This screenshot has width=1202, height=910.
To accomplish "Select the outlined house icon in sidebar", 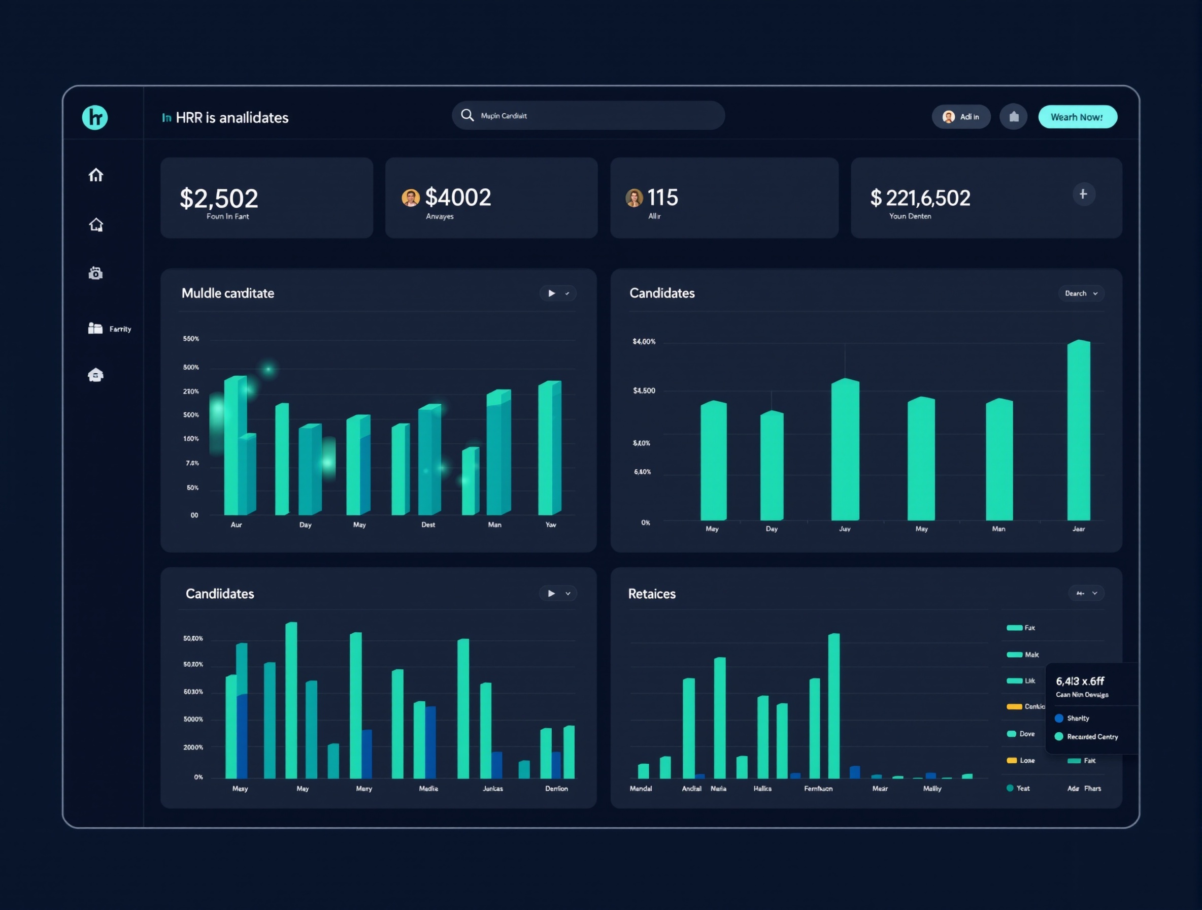I will point(96,224).
